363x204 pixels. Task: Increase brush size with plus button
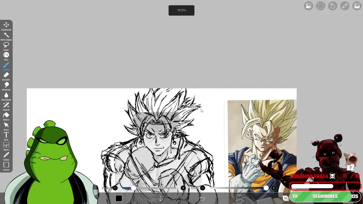pyautogui.click(x=183, y=188)
